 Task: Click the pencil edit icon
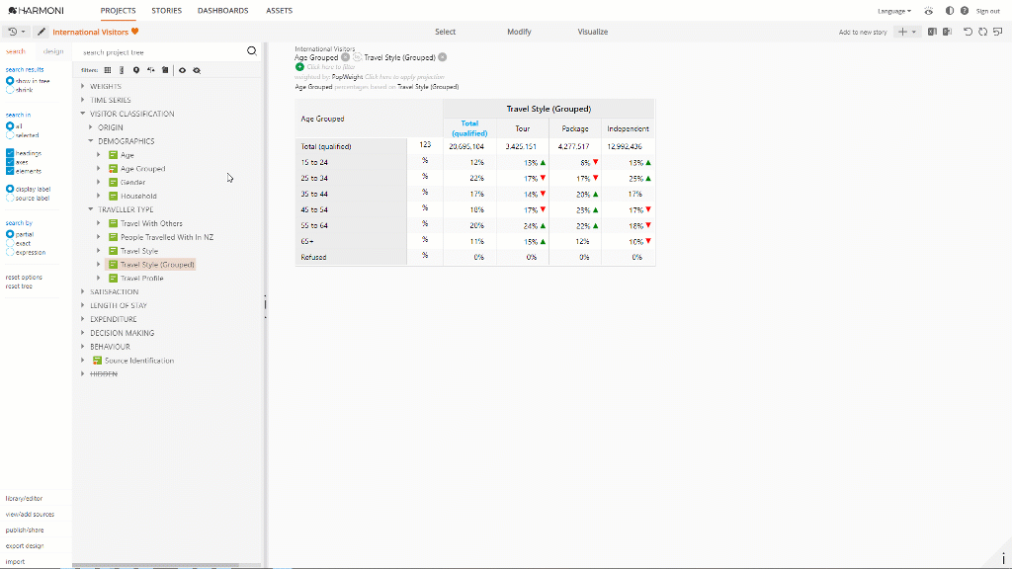tap(42, 32)
